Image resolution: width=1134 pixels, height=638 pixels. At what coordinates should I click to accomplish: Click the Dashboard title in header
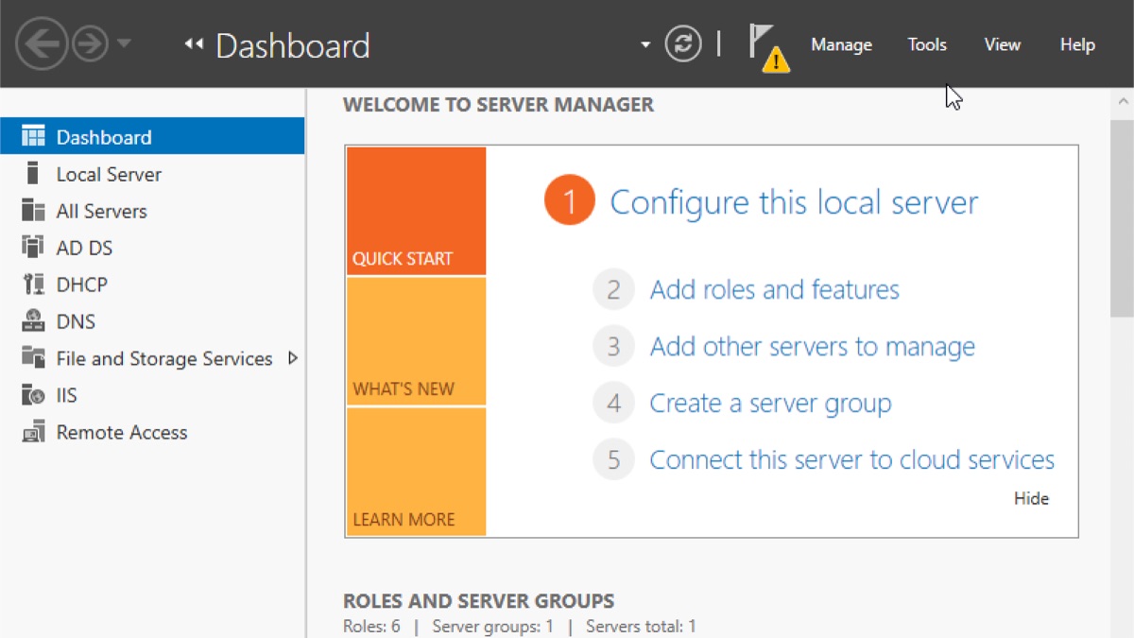(x=293, y=45)
